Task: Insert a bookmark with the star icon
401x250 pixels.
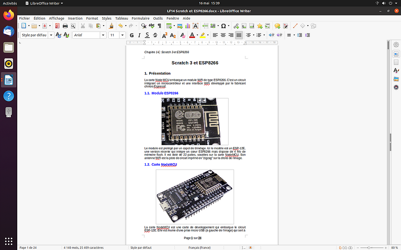Action: tap(260, 26)
